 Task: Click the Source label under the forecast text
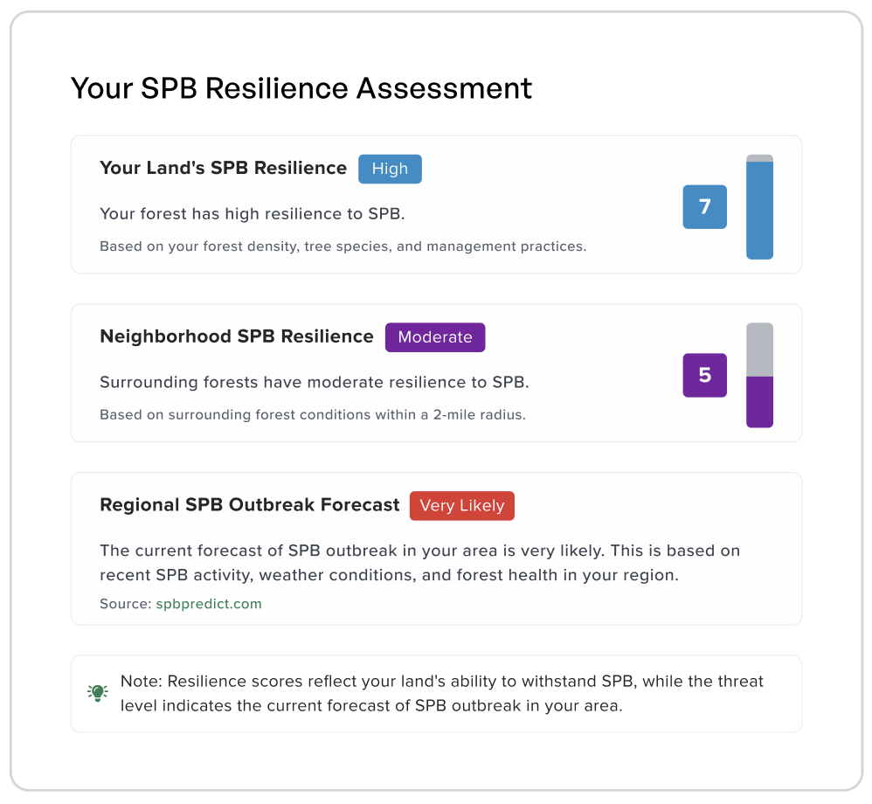pyautogui.click(x=124, y=603)
